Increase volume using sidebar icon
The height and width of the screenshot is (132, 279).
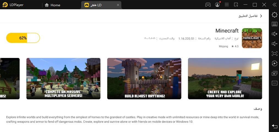pos(275,34)
